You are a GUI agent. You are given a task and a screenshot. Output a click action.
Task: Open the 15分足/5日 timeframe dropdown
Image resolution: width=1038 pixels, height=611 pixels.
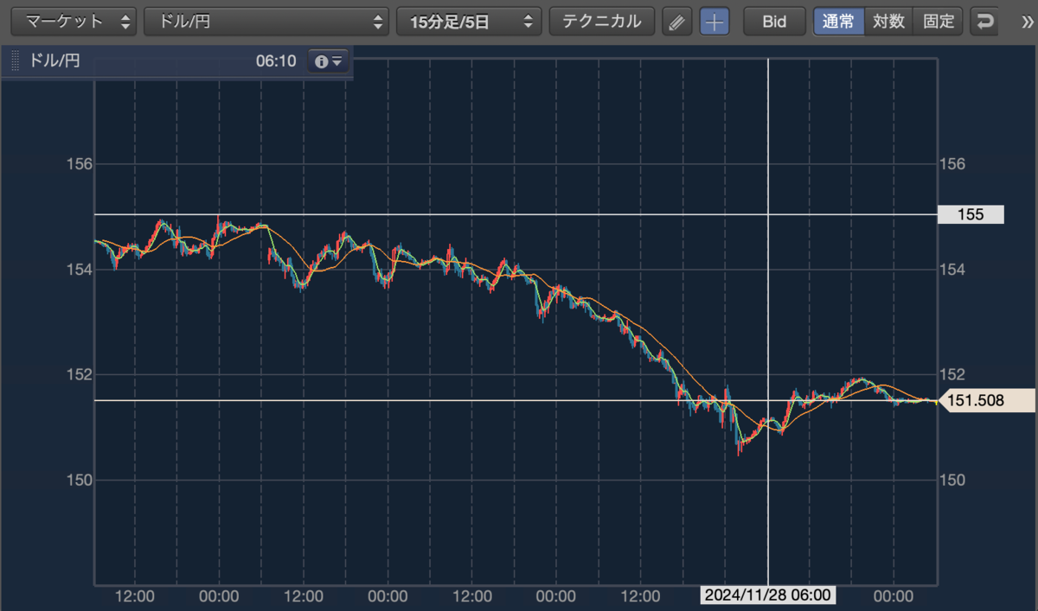point(469,22)
